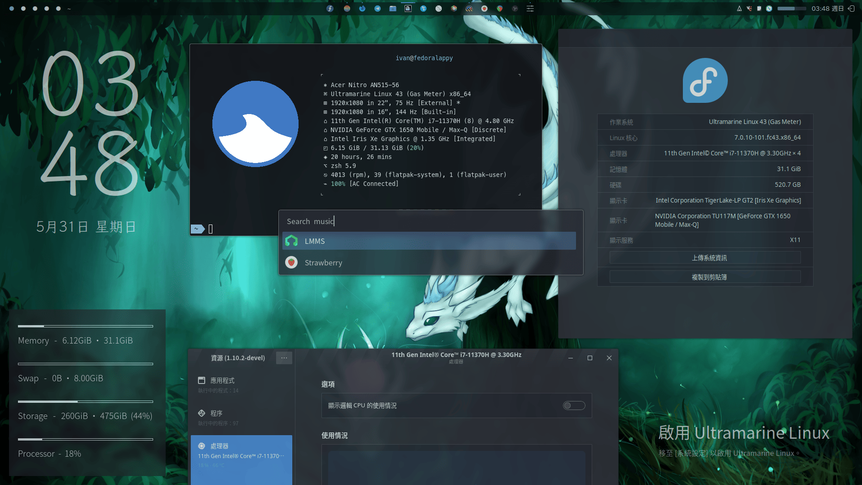Select 程序 in the Resources sidebar
Screen dimensions: 862x485
point(242,418)
